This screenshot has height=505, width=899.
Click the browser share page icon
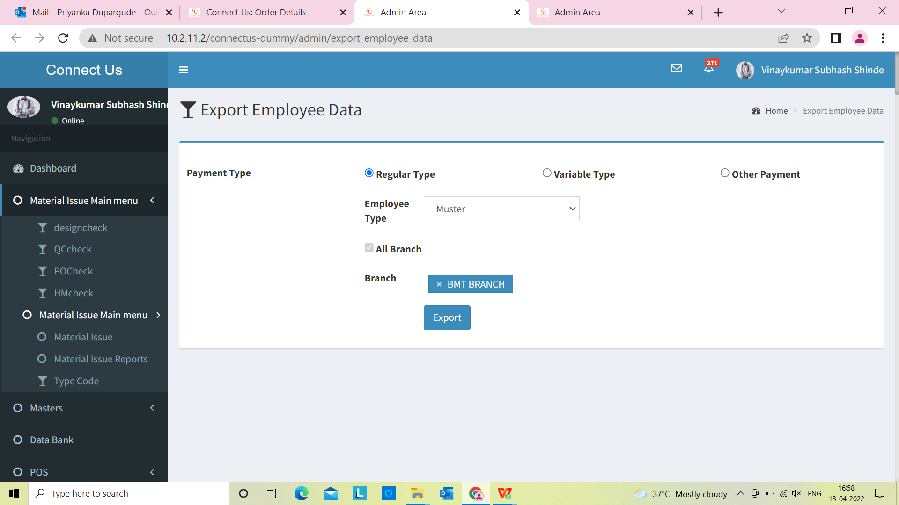783,38
